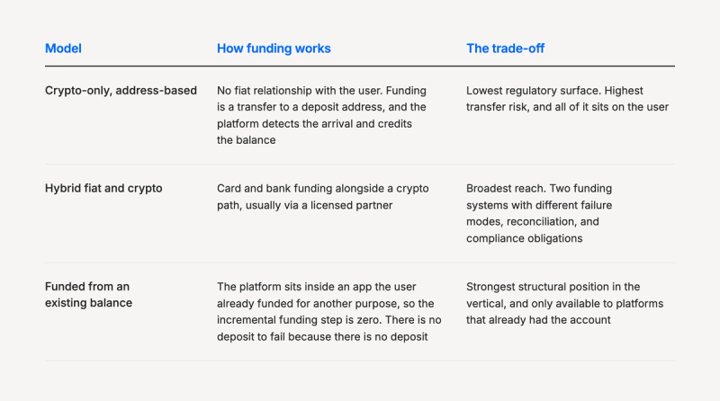
Task: Click the words 'deposit address' in first row
Action: (343, 107)
